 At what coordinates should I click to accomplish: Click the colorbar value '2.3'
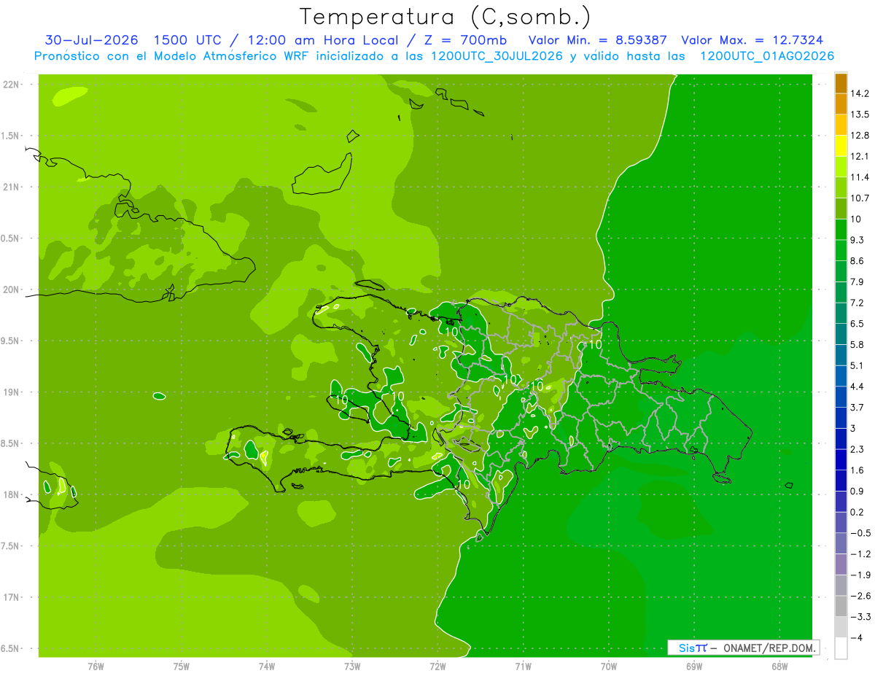point(857,449)
